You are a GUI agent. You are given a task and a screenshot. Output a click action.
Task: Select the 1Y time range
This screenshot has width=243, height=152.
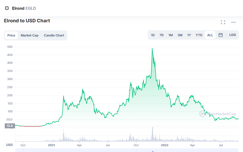tap(189, 35)
